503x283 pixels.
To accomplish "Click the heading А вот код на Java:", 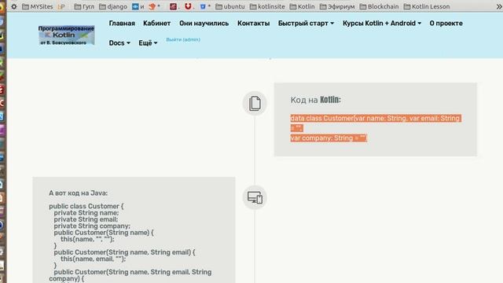I will [79, 193].
